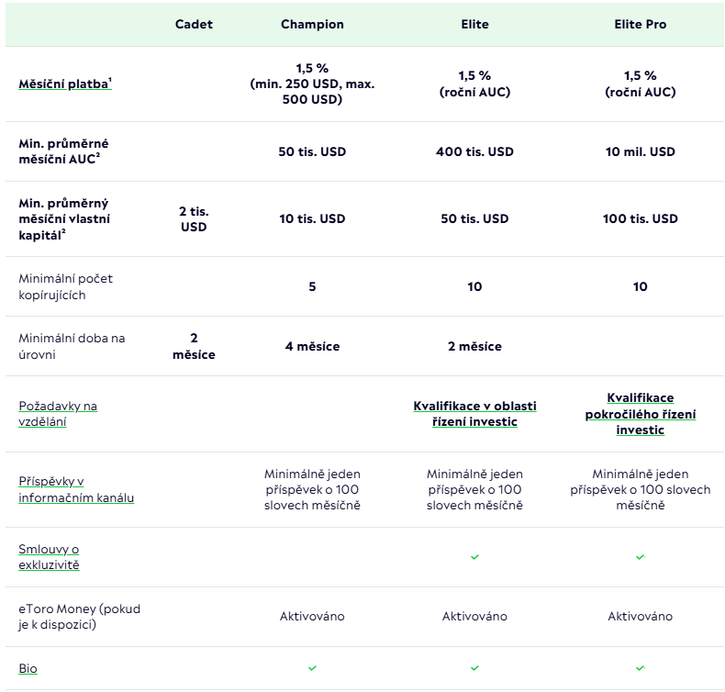
Task: Select the Champion column header
Action: [x=312, y=25]
